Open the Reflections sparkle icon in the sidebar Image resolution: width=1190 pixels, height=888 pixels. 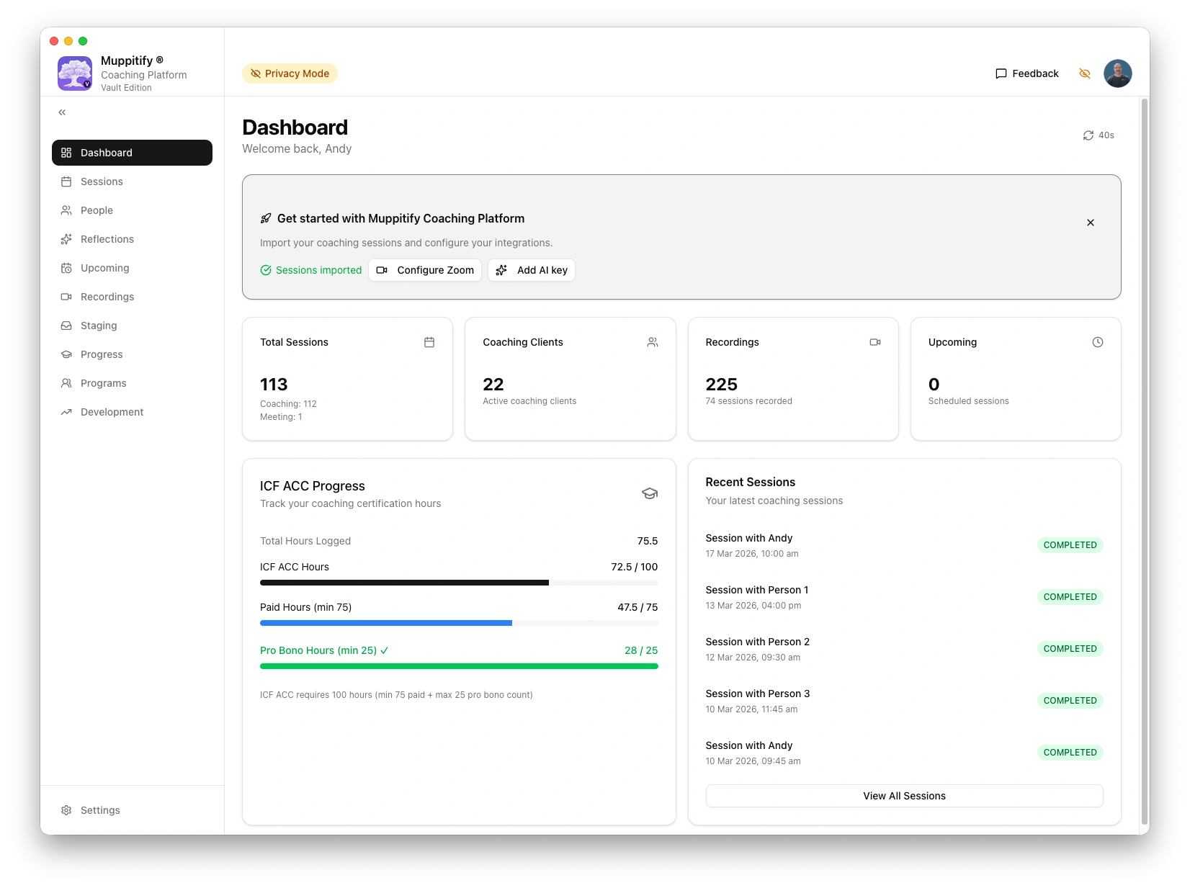66,239
